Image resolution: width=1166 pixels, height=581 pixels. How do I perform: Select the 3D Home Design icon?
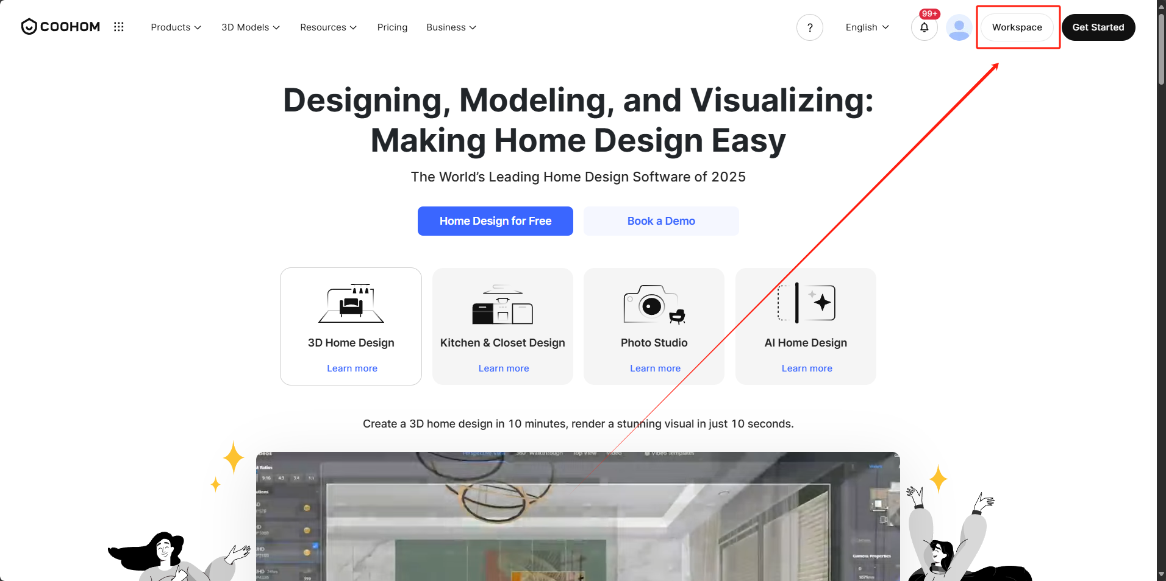351,303
